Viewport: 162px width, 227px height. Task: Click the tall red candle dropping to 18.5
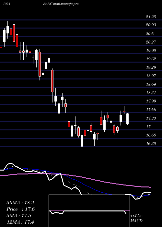52,81
